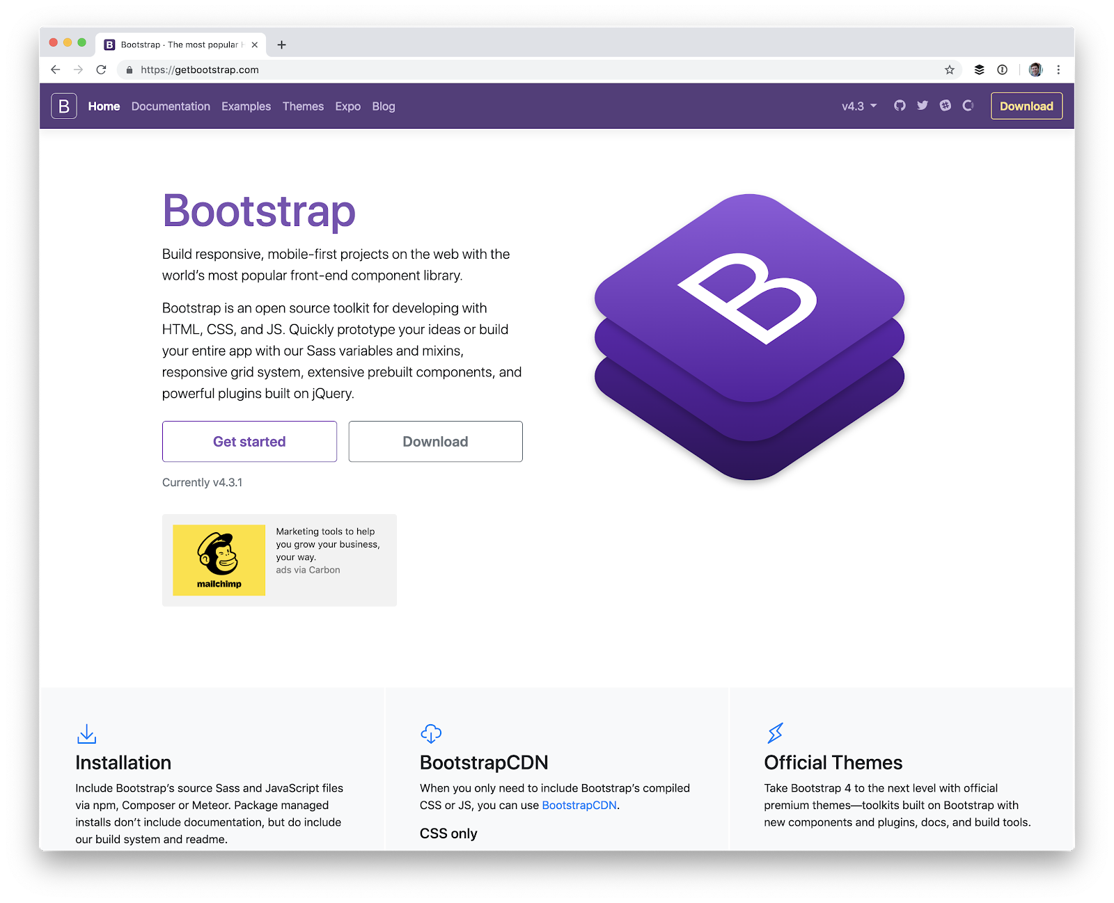Image resolution: width=1114 pixels, height=903 pixels.
Task: Click the lock icon in address bar
Action: point(130,70)
